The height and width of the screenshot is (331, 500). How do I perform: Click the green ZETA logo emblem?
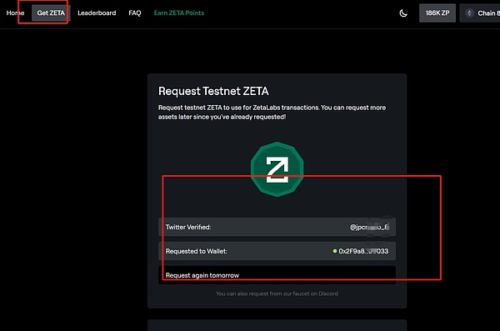[x=277, y=169]
